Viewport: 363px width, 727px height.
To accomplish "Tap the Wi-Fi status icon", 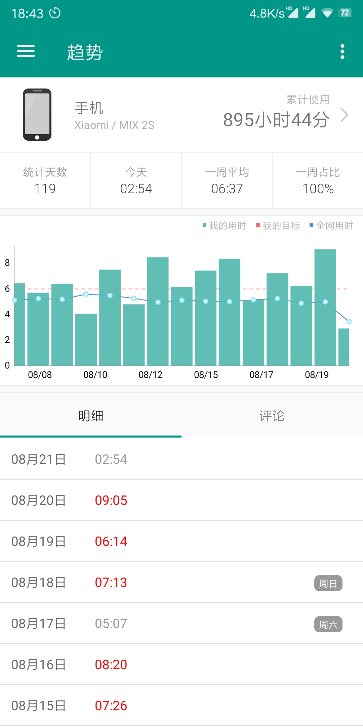I will point(327,13).
